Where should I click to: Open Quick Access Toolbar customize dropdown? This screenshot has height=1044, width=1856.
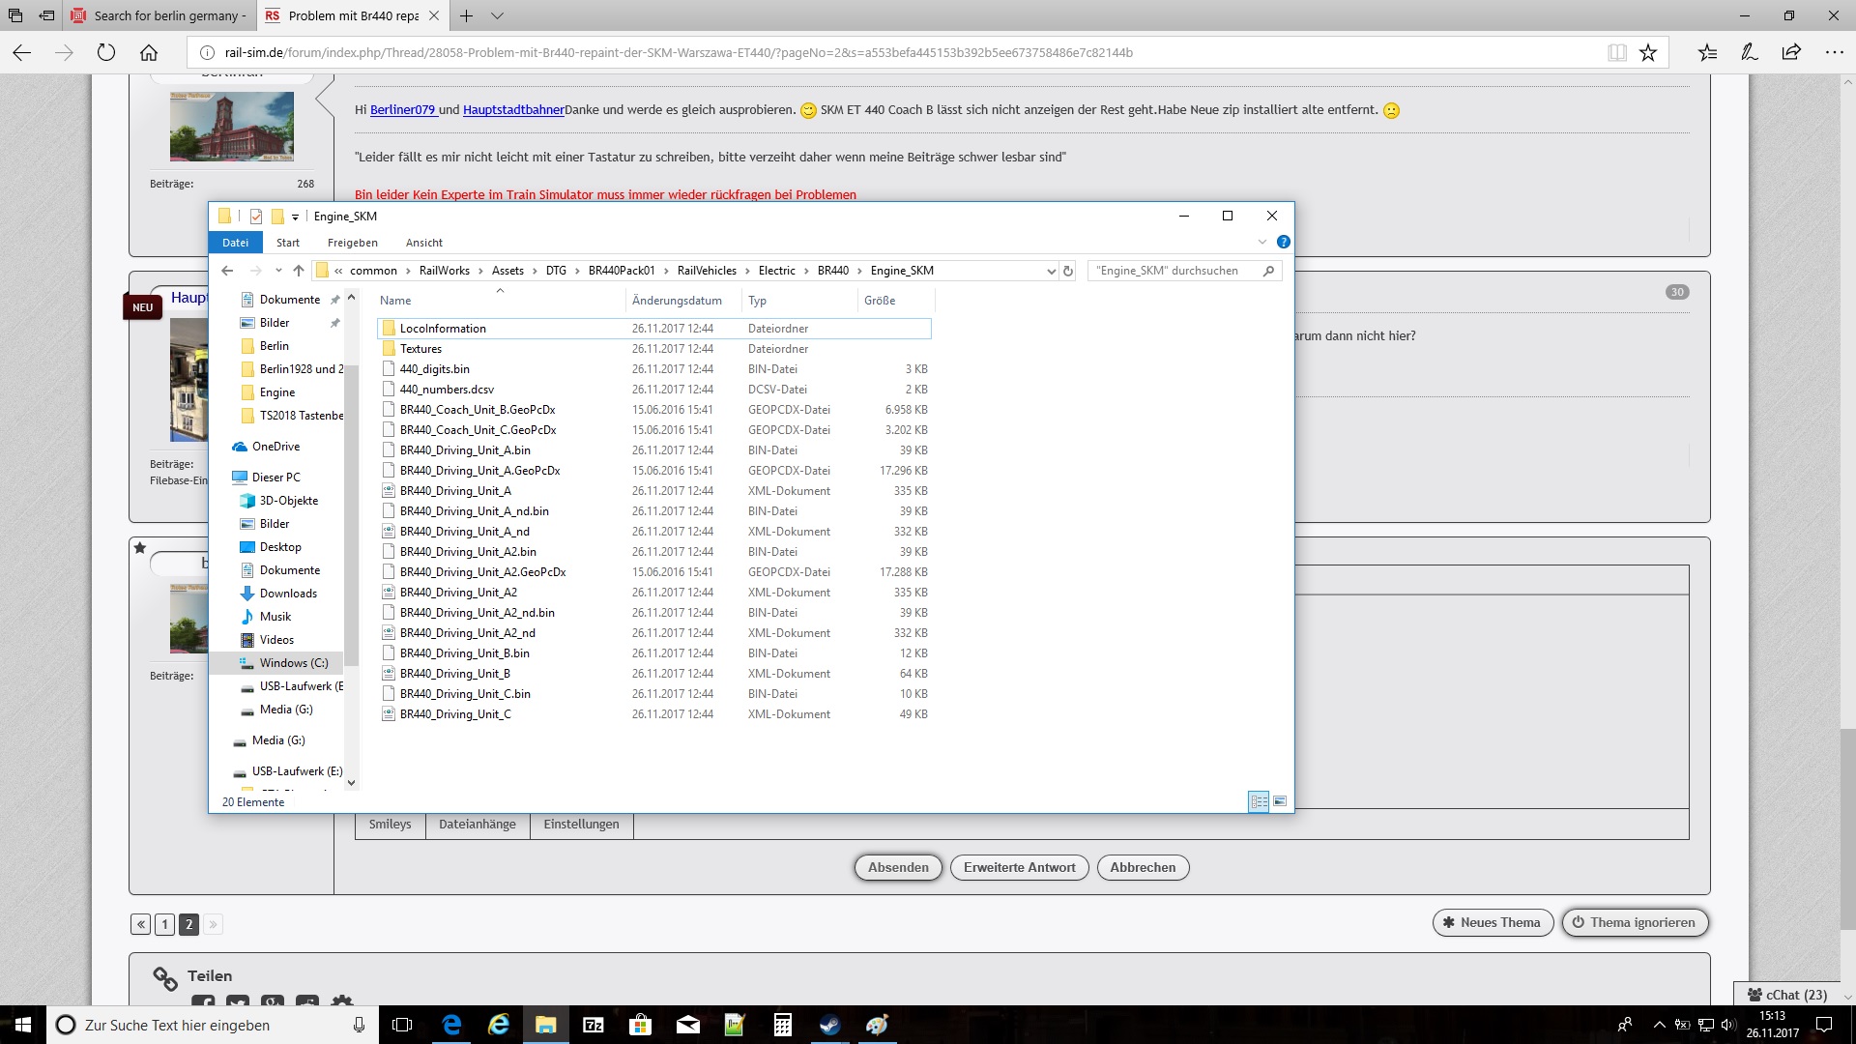[295, 217]
